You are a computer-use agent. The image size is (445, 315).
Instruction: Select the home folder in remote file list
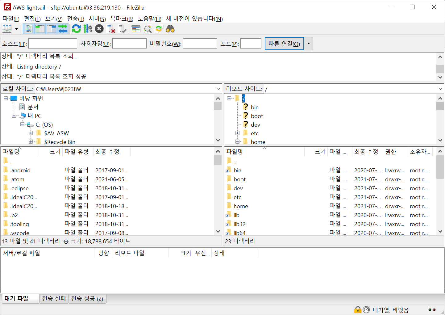point(241,206)
